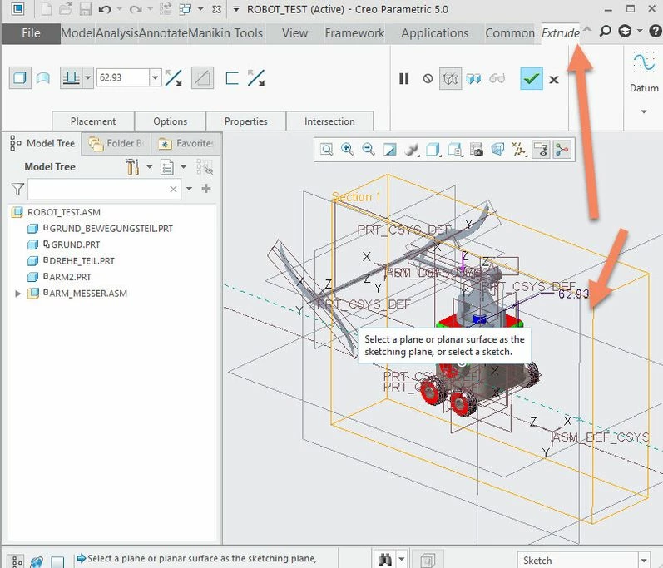Viewport: 663px width, 568px height.
Task: Switch to the Analysis ribbon tab
Action: point(117,33)
